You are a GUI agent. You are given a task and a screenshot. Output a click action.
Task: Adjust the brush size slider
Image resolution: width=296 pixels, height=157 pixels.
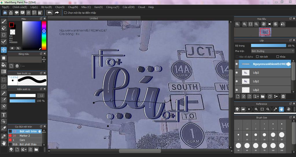tap(23, 96)
